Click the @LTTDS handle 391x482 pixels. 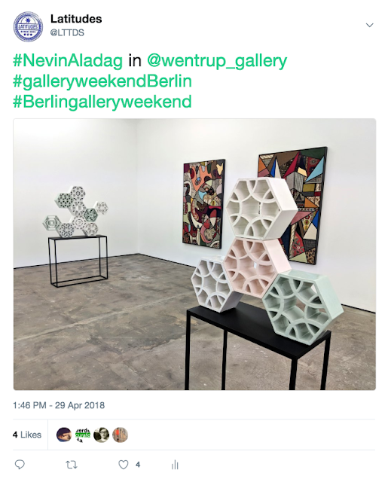click(x=67, y=32)
